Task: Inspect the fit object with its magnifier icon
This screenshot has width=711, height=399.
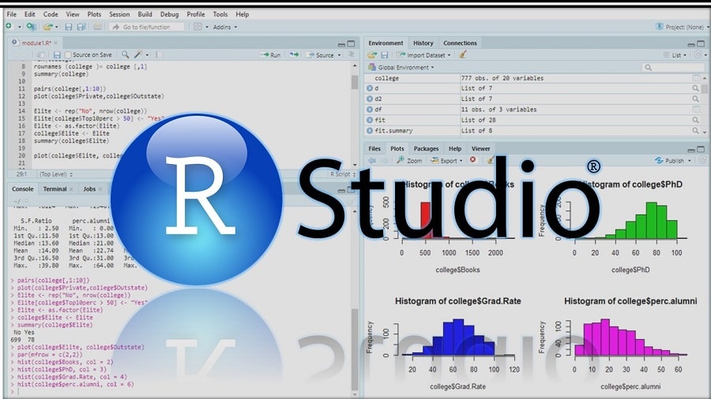Action: click(x=695, y=120)
